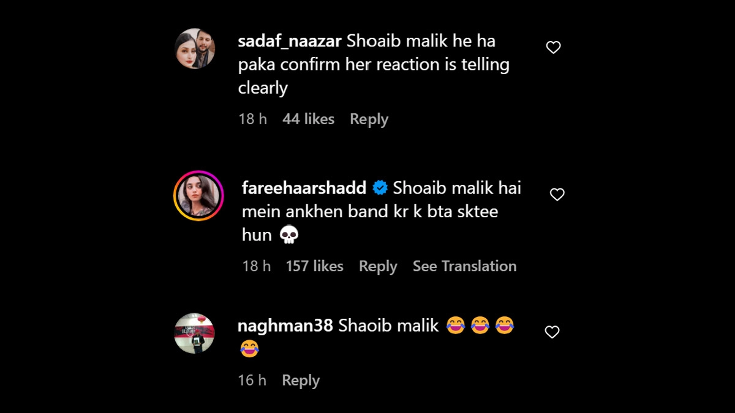The width and height of the screenshot is (735, 413).
Task: View the 157 likes list
Action: 314,266
